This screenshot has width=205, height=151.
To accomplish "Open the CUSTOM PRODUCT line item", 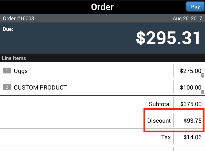I will [40, 87].
